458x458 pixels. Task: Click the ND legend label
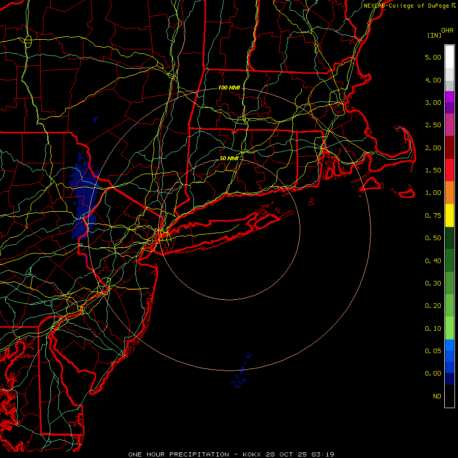tap(437, 396)
